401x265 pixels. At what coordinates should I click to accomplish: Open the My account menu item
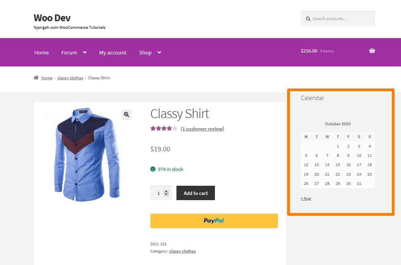pyautogui.click(x=113, y=52)
